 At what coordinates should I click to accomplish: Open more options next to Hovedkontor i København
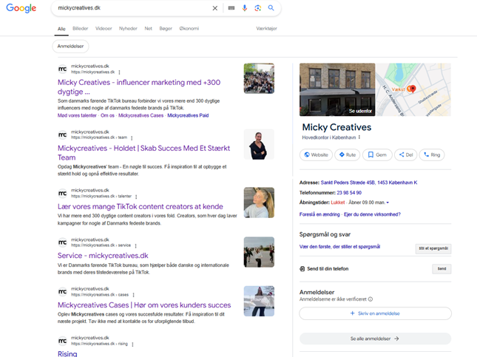tap(359, 137)
